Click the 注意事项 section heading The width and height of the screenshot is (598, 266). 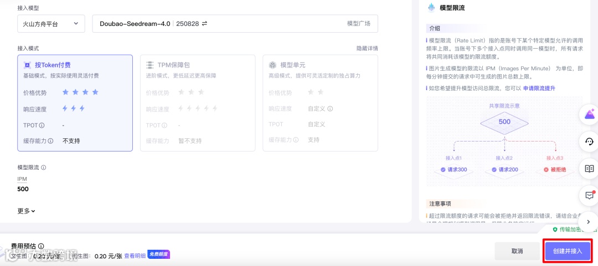pos(440,204)
